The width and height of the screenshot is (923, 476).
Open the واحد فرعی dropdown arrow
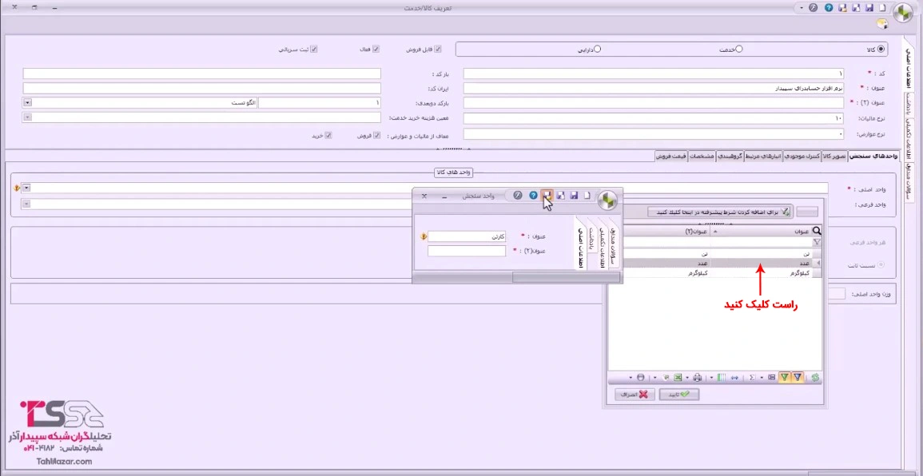(x=26, y=204)
